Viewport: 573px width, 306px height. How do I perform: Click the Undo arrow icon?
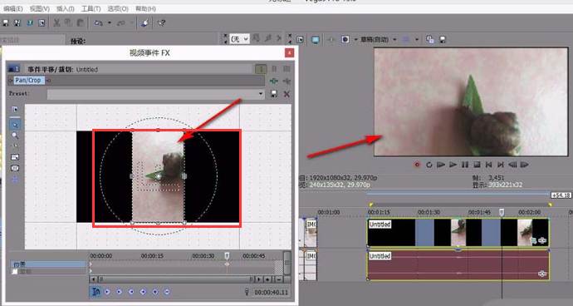click(99, 23)
